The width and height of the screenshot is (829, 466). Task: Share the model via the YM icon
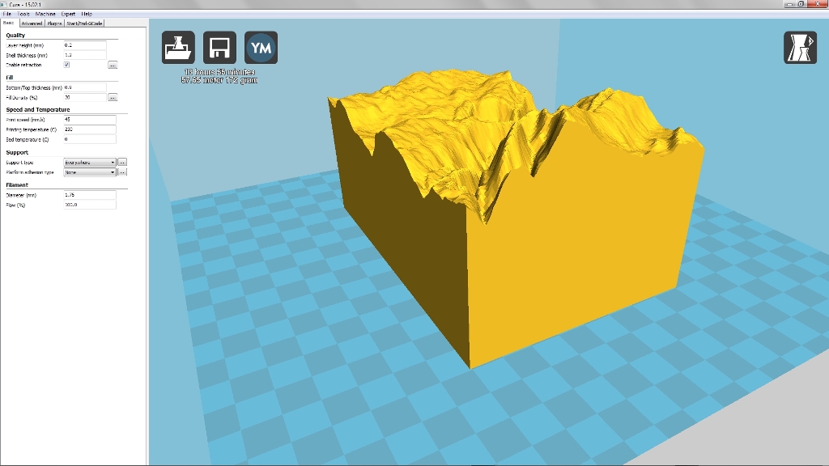[x=261, y=48]
